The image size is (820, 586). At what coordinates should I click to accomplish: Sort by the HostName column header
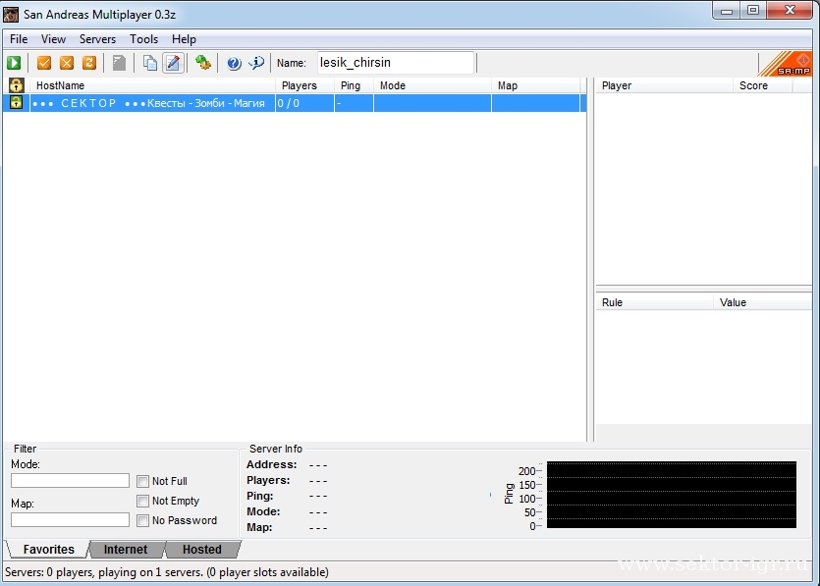point(152,85)
